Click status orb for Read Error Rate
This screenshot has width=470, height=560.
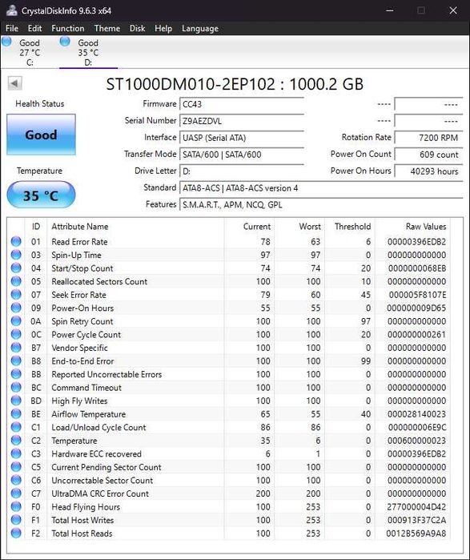click(16, 242)
